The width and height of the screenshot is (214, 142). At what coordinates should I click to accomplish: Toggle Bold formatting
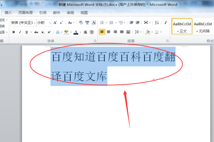tap(14, 32)
